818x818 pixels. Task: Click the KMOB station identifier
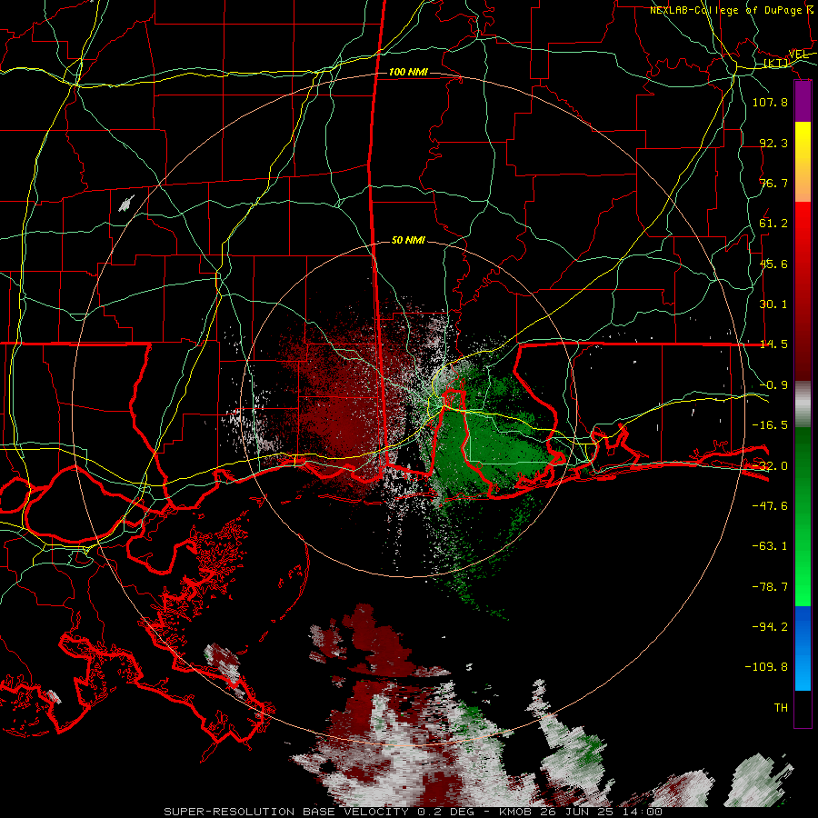point(515,812)
